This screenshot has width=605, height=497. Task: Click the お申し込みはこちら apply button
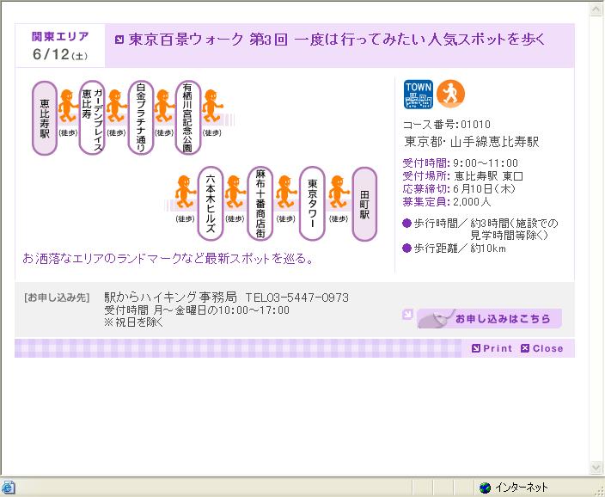(x=489, y=319)
